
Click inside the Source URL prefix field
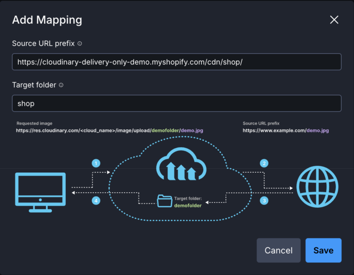point(177,61)
